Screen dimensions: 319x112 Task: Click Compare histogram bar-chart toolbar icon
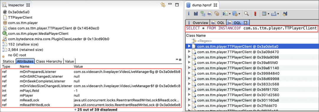point(285,14)
